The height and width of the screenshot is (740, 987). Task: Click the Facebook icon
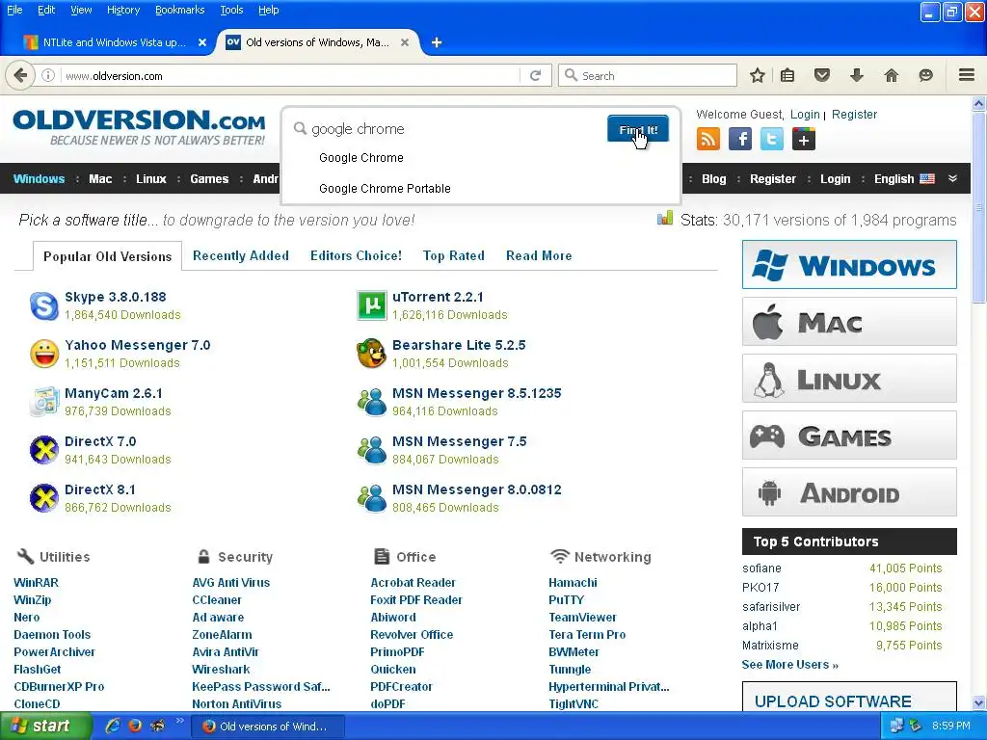tap(740, 139)
